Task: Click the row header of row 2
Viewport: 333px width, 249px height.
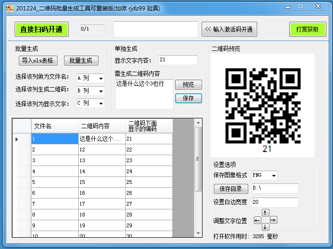Action: pyautogui.click(x=22, y=149)
